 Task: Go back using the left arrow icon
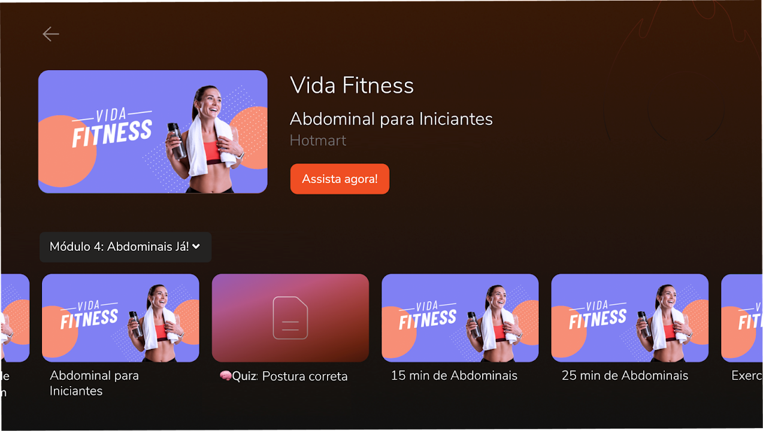(51, 34)
